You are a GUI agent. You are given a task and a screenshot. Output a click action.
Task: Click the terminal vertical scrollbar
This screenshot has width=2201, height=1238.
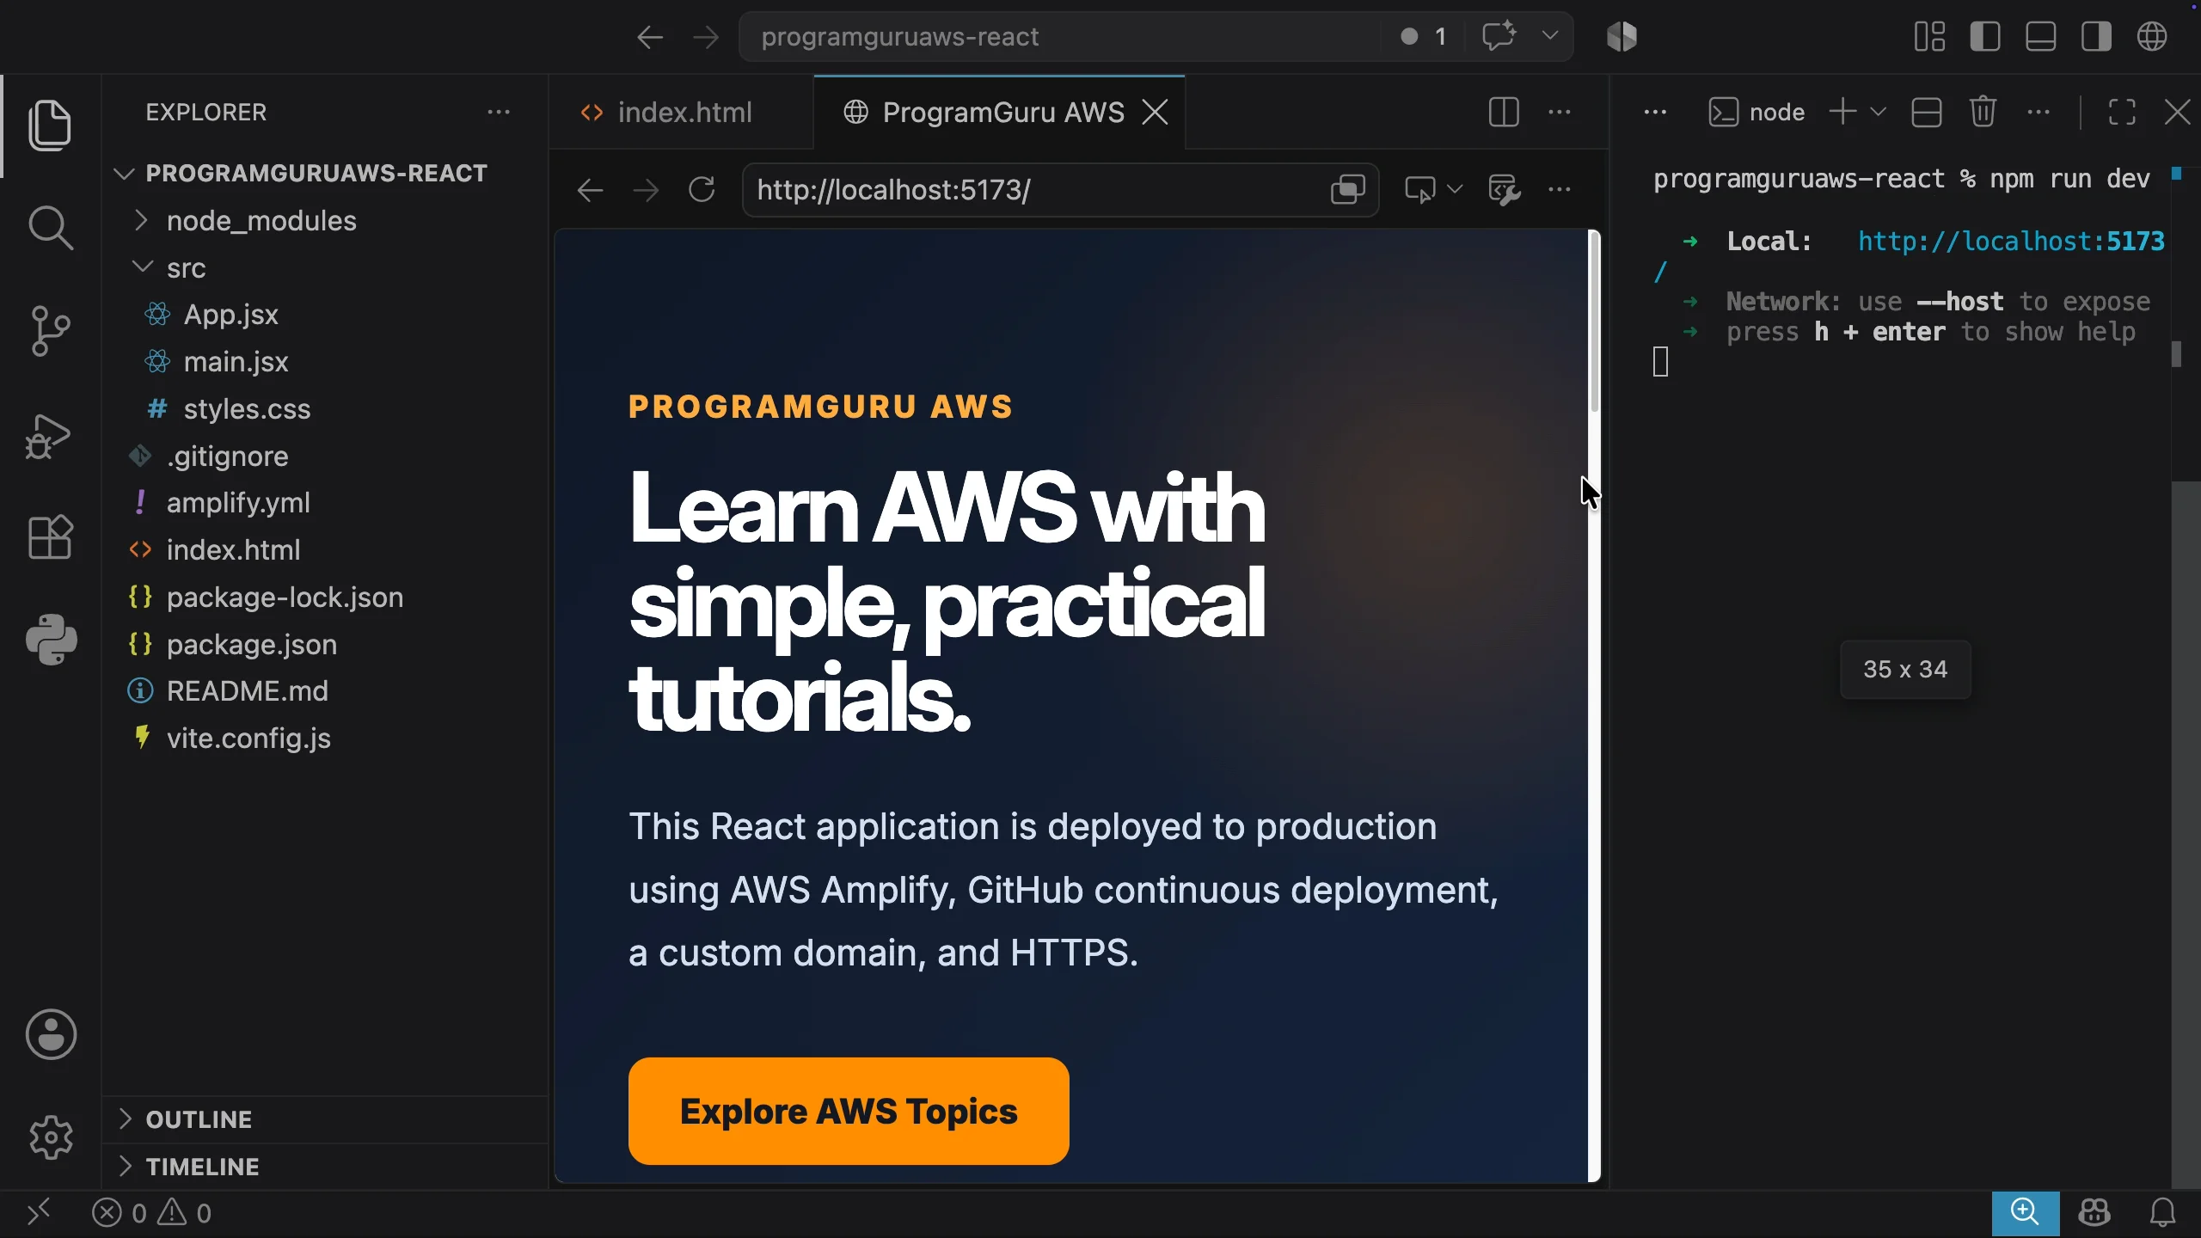[2185, 834]
